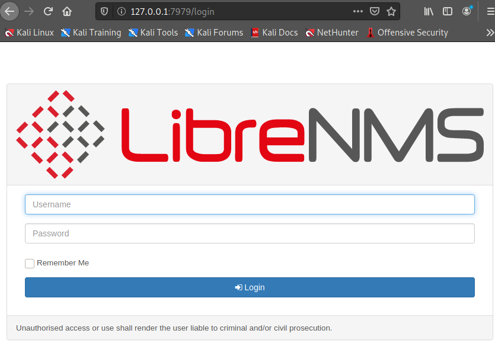
Task: Focus the Username field
Action: pos(250,204)
